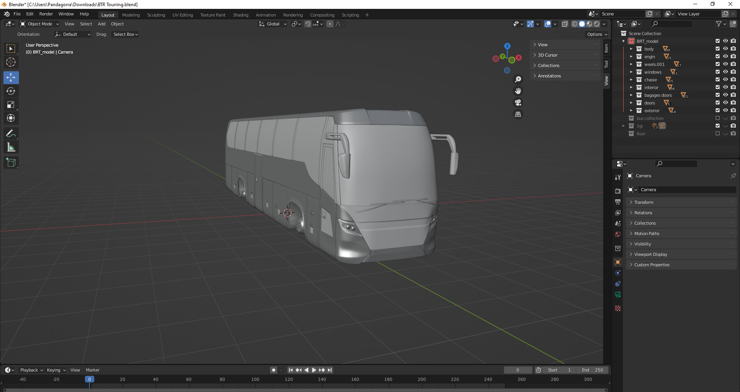Enable the floor collection checkbox
Image resolution: width=740 pixels, height=392 pixels.
[718, 134]
